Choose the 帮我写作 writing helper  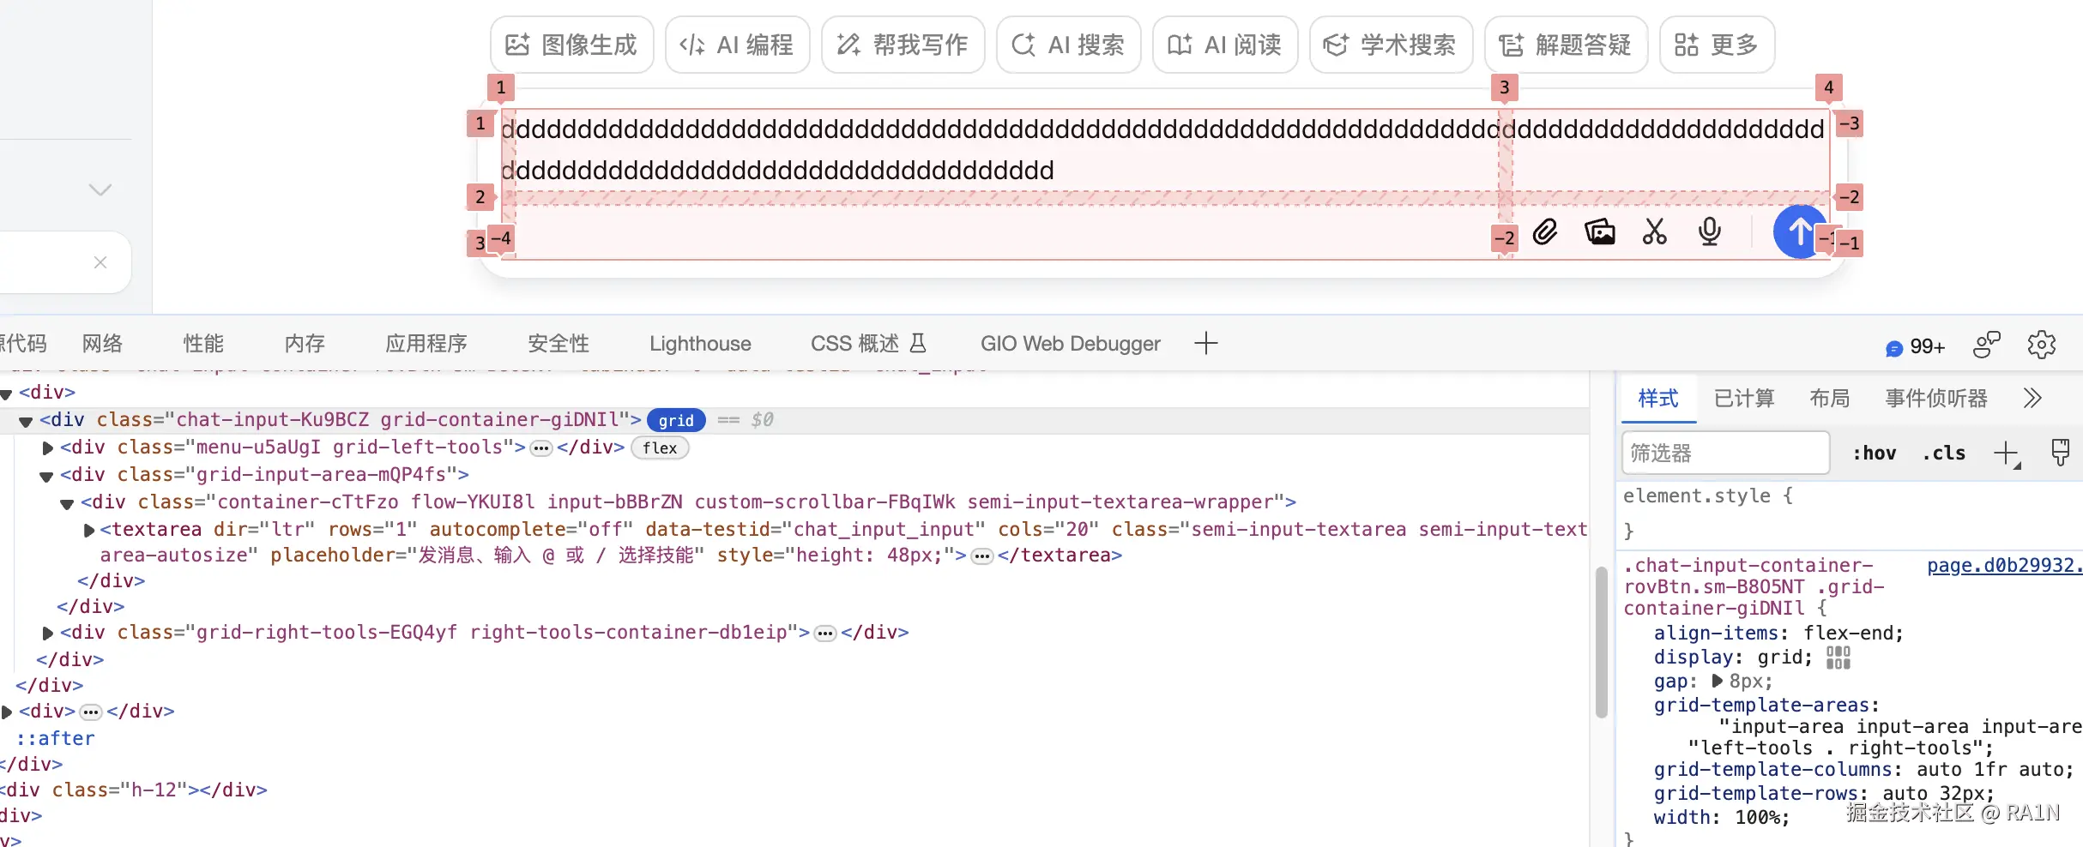coord(903,45)
